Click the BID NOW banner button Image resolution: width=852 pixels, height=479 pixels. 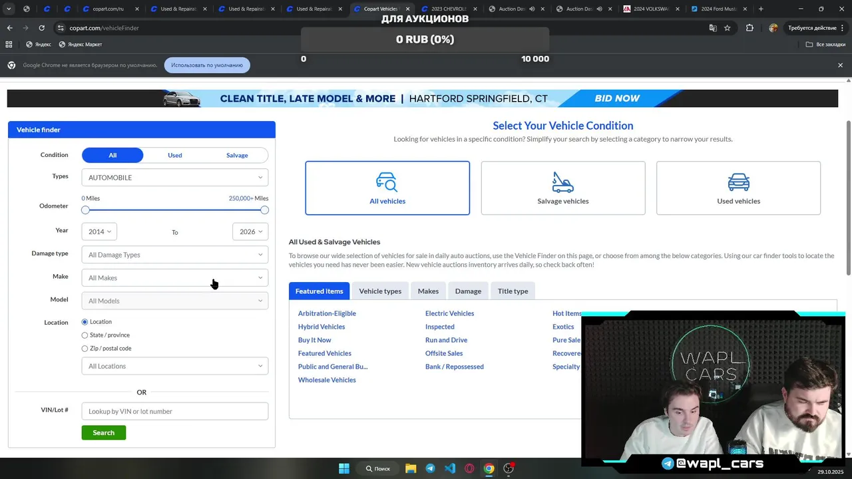point(617,98)
